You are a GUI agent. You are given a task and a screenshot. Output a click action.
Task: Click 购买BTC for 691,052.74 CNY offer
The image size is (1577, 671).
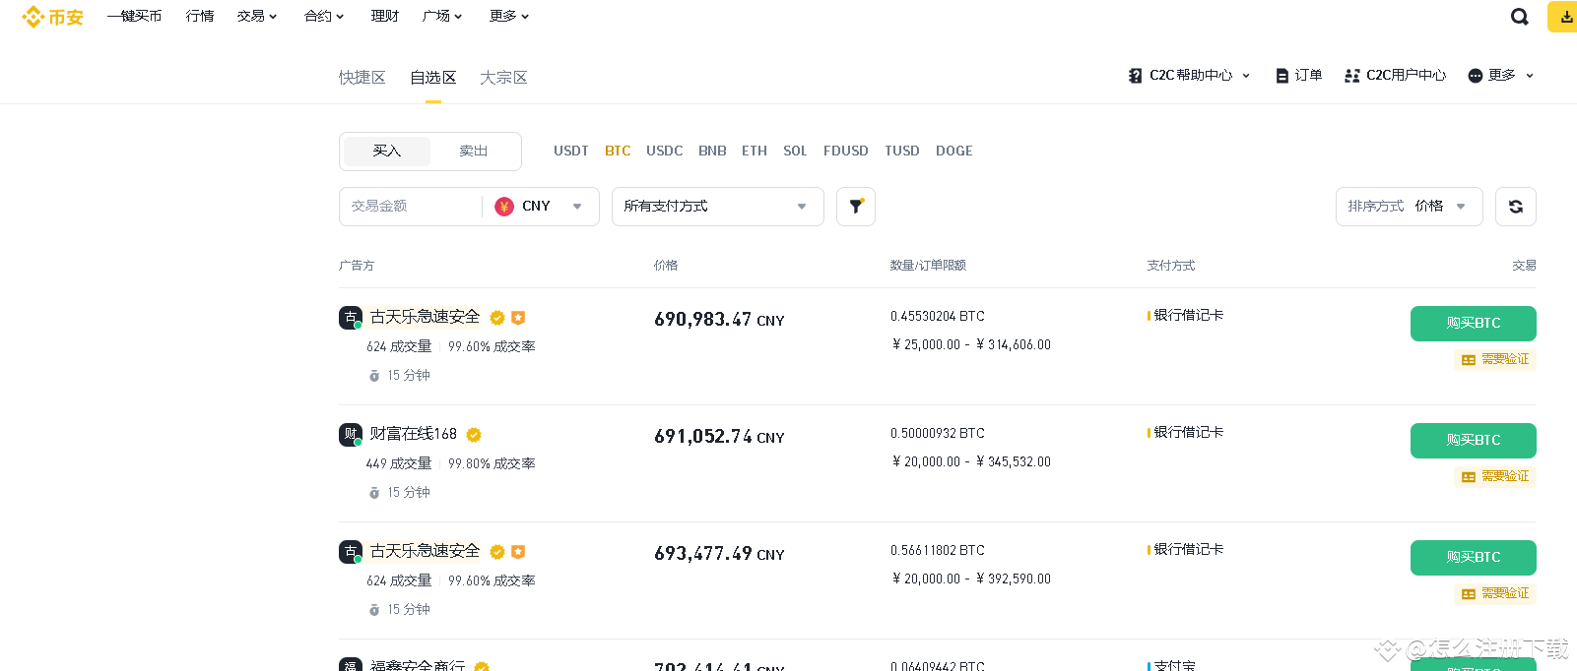tap(1474, 441)
